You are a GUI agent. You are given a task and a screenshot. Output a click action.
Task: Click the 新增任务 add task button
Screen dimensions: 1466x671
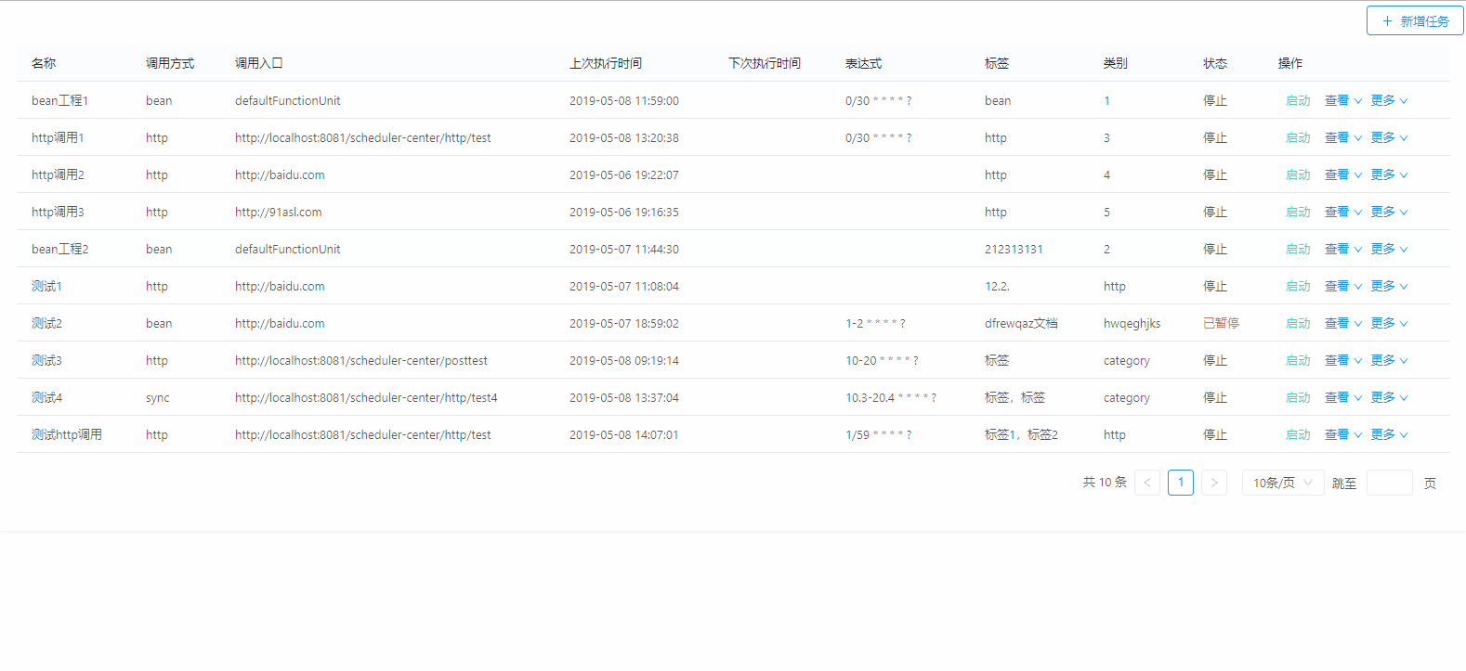pyautogui.click(x=1414, y=21)
